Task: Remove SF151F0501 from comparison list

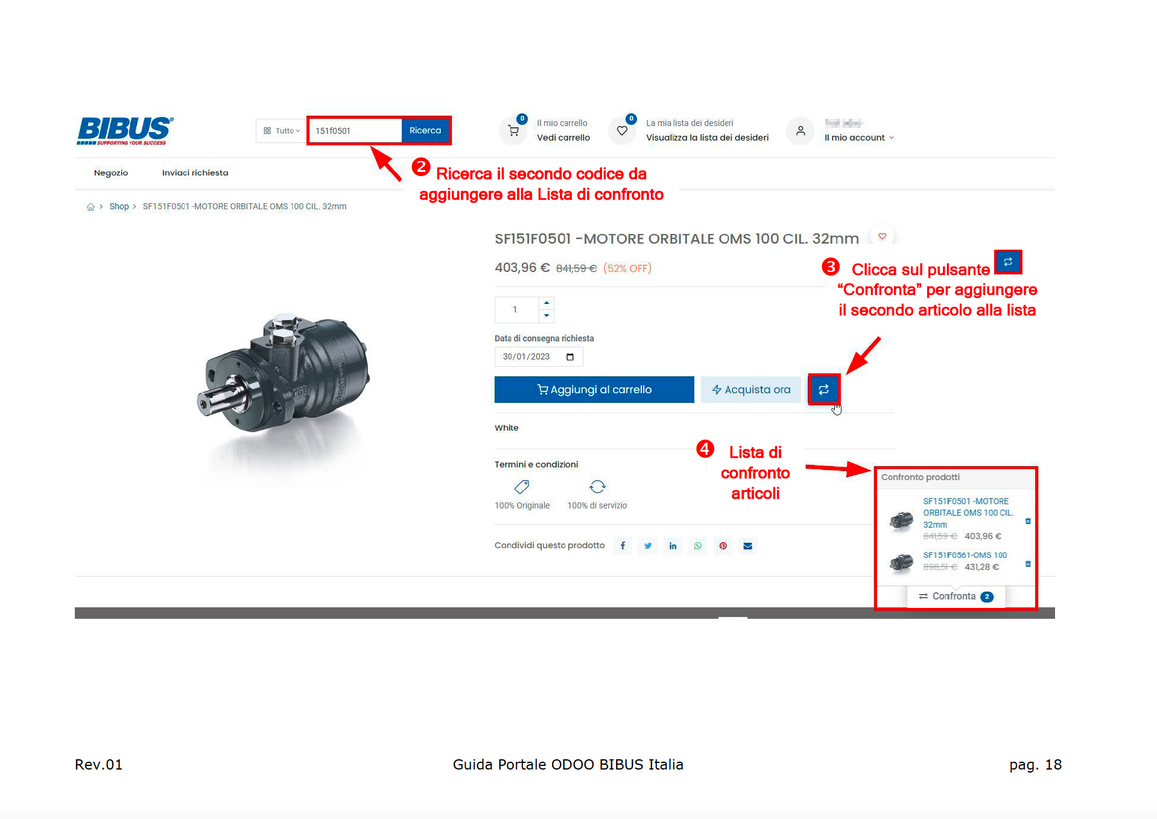Action: tap(1028, 521)
